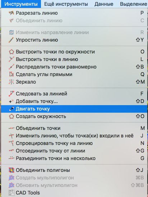148x197 pixels.
Task: Choose Отсоединить точку от линии
Action: (74, 151)
